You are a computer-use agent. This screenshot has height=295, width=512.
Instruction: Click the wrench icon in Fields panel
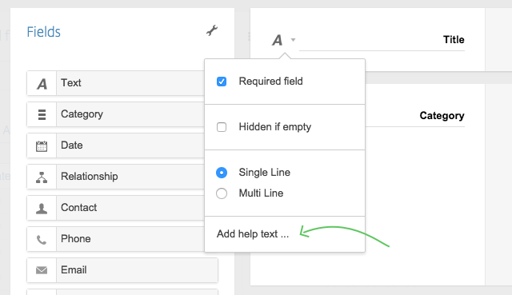pyautogui.click(x=212, y=30)
